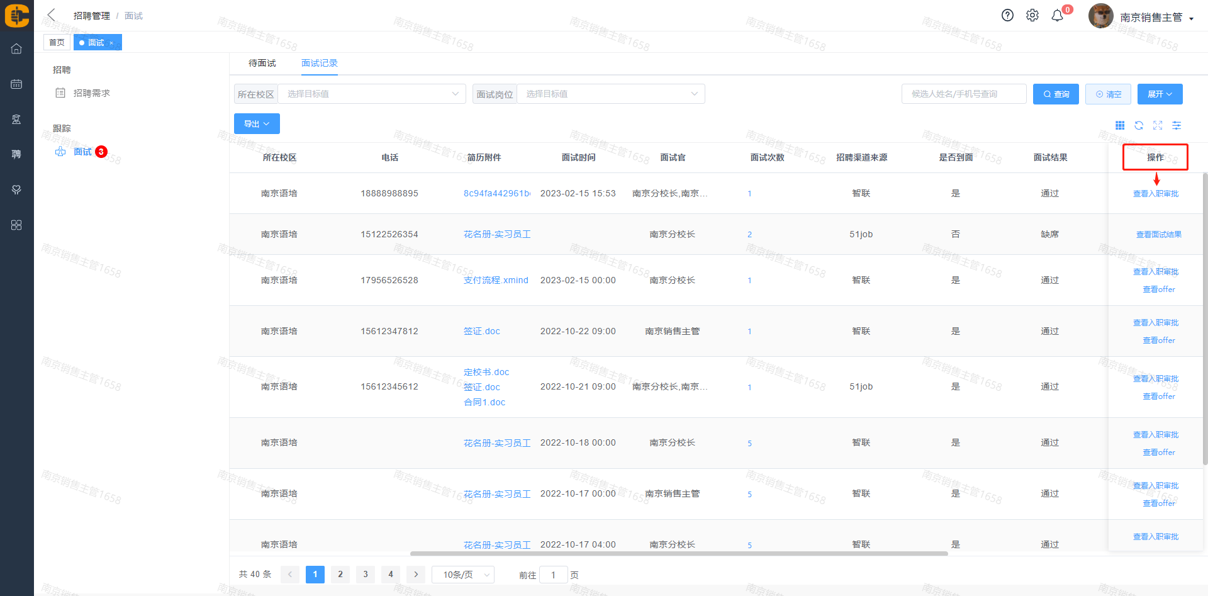Screen dimensions: 1208x596
Task: Expand the 导出 export dropdown button
Action: pyautogui.click(x=257, y=124)
